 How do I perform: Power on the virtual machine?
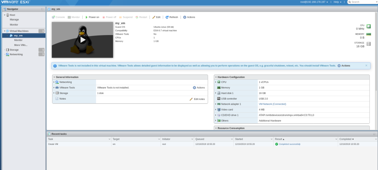[92, 17]
